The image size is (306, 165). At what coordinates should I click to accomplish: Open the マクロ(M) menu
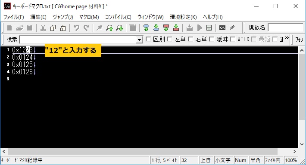[89, 17]
